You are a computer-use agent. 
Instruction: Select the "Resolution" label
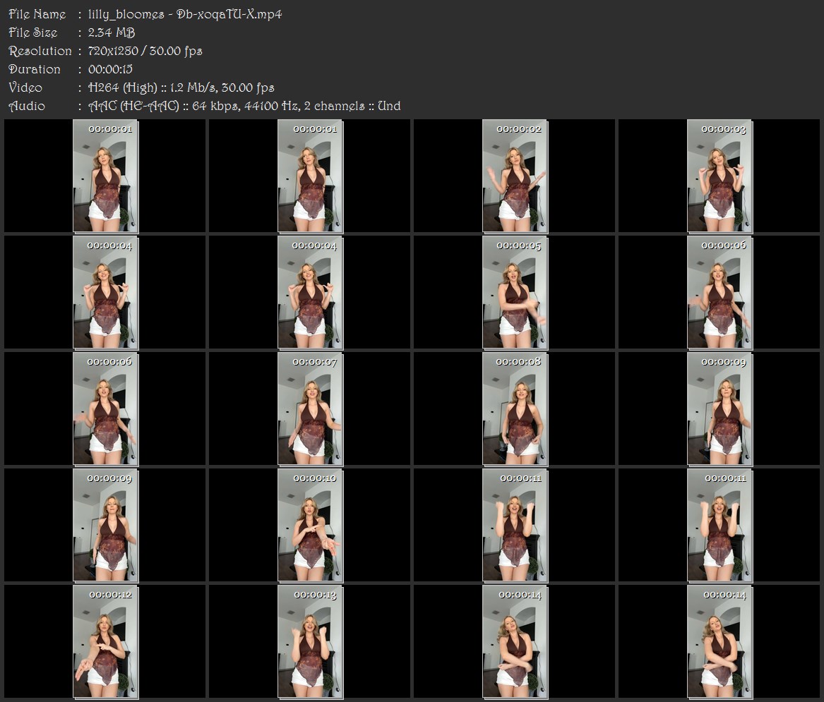pyautogui.click(x=40, y=51)
